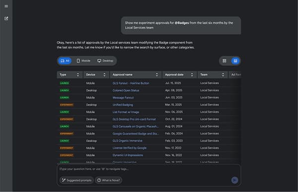Open Google Guaranteed Badge link

[x=135, y=134]
